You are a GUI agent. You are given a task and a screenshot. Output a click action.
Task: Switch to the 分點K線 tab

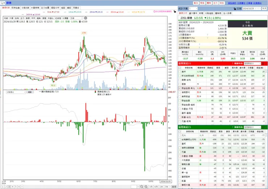[x=25, y=8]
